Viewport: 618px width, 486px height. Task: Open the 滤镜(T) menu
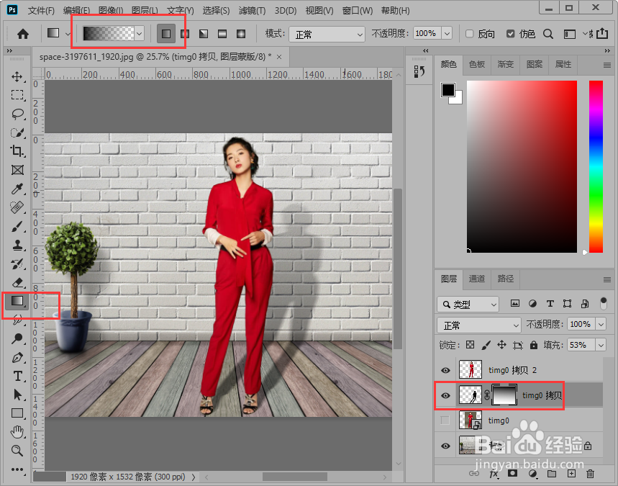click(x=252, y=11)
